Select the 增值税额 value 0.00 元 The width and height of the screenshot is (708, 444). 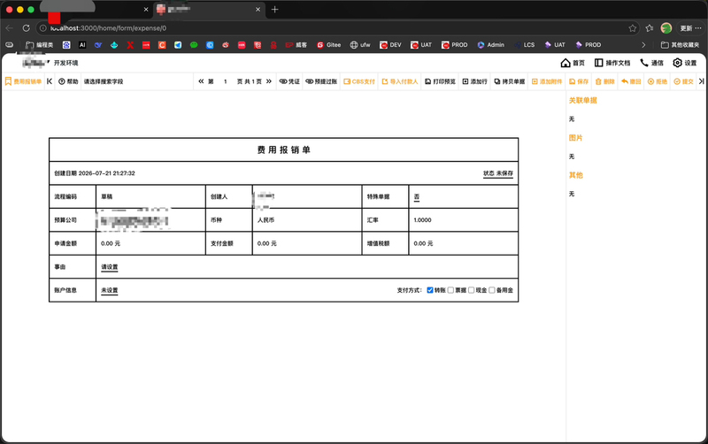(x=423, y=243)
